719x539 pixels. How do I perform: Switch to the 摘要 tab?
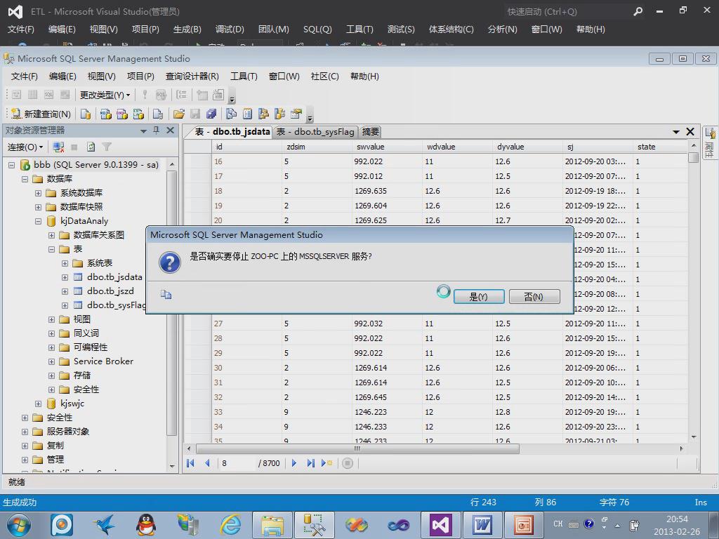pyautogui.click(x=371, y=132)
